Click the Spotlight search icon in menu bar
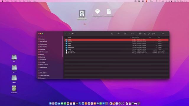This screenshot has width=189, height=106. 169,1
